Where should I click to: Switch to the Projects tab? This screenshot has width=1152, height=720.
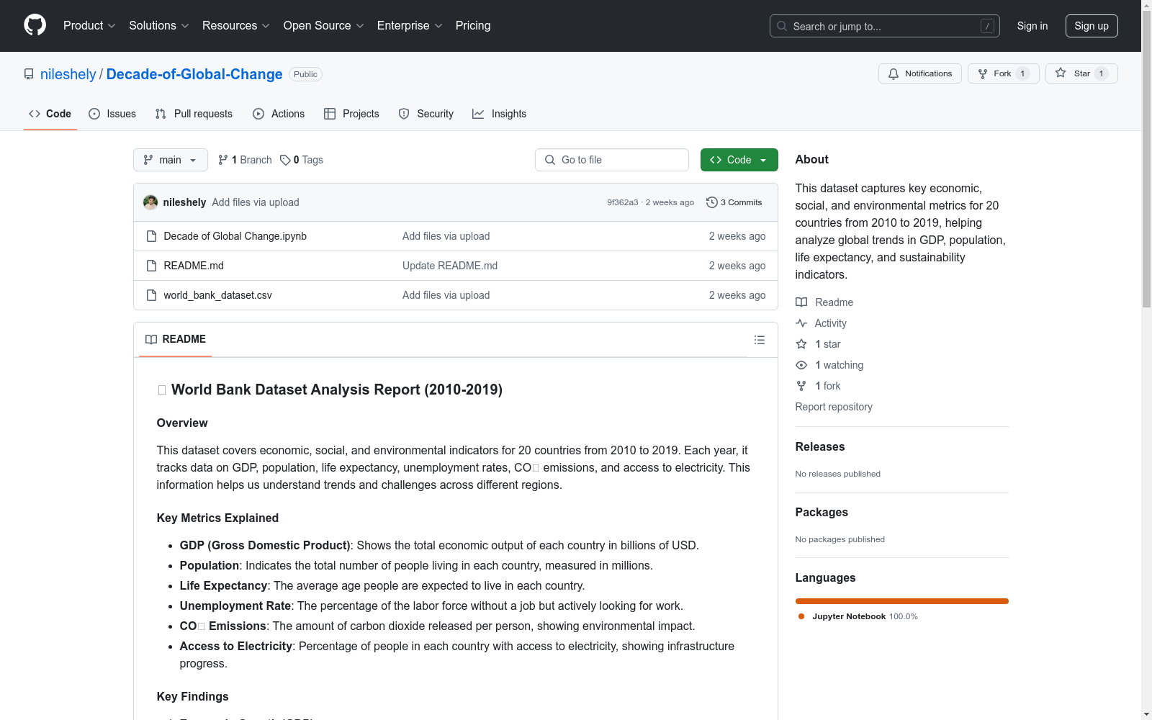[x=351, y=114]
